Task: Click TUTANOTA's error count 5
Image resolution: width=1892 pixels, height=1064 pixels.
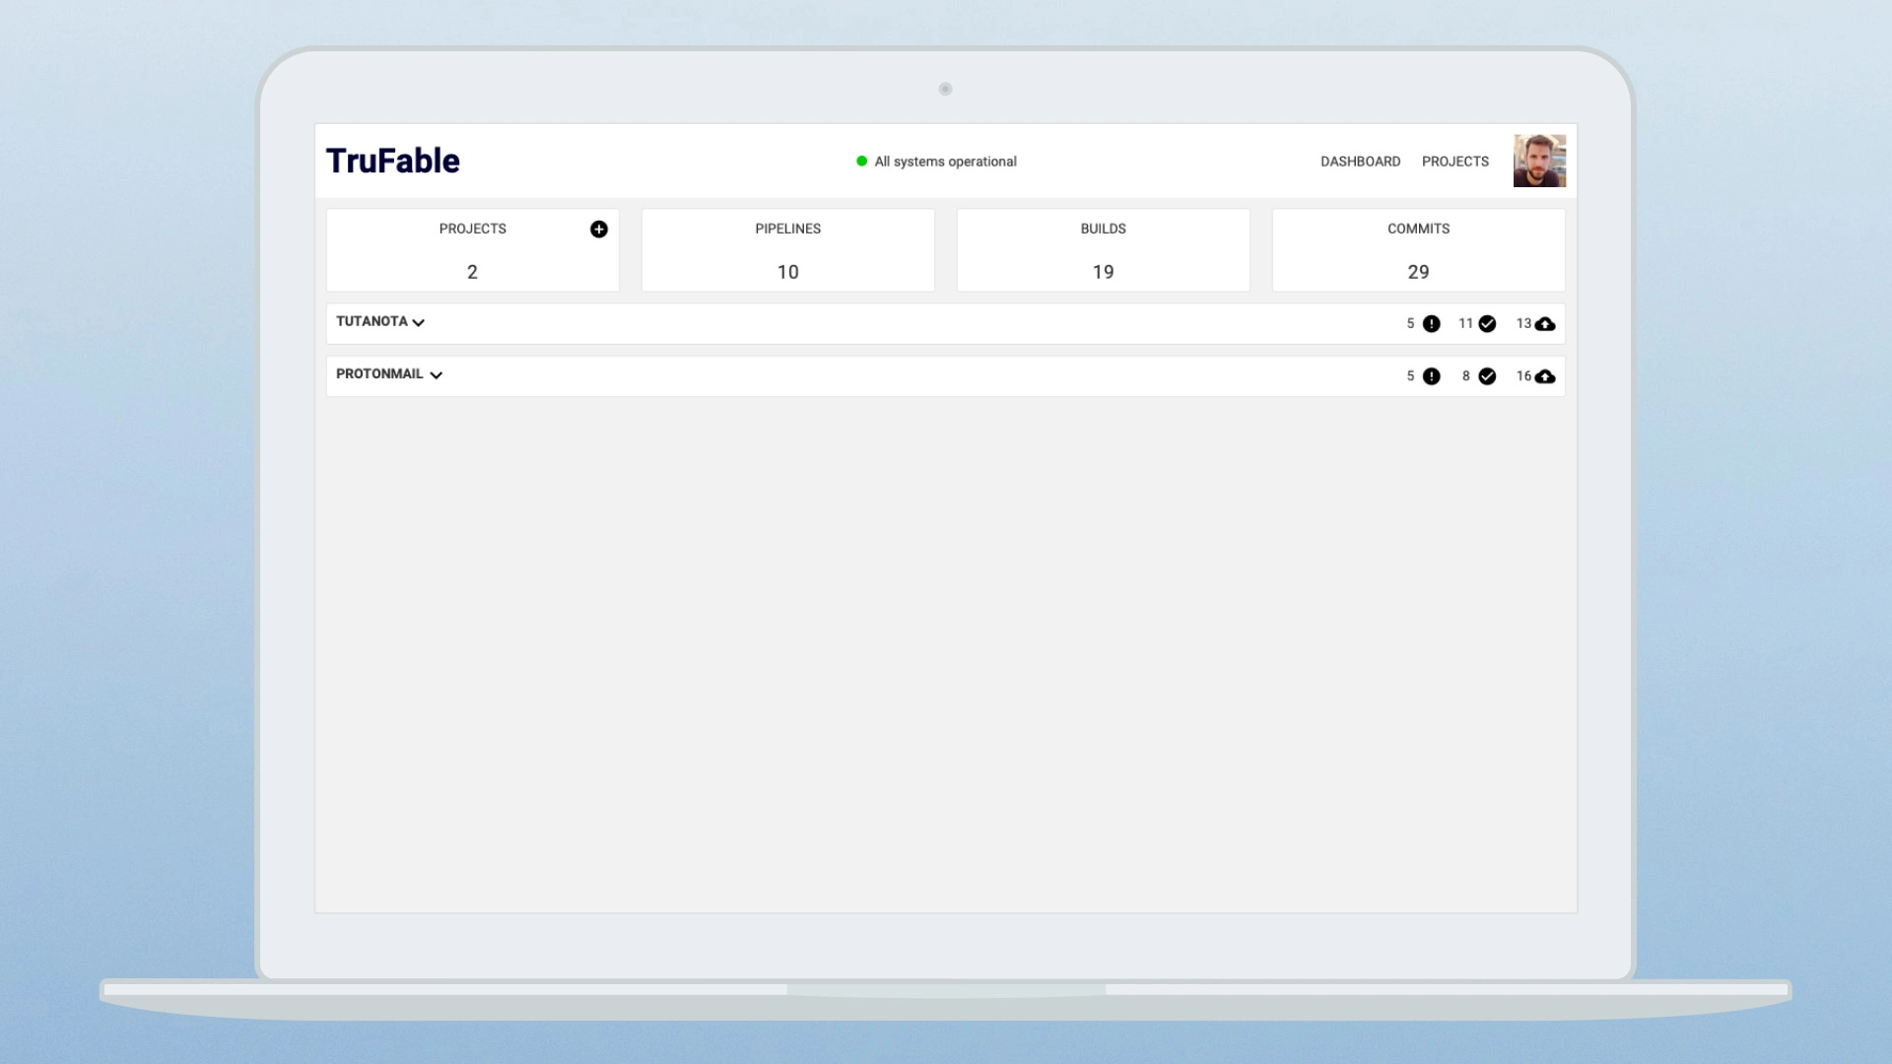Action: point(1410,323)
